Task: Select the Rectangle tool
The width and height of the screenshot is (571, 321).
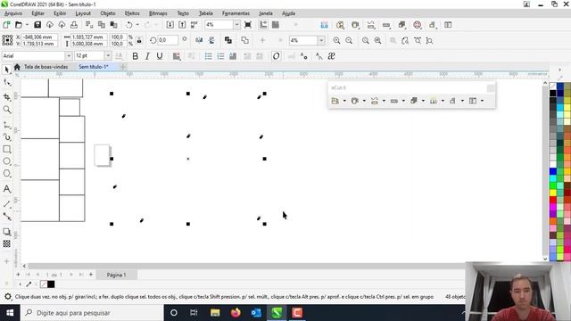Action: pyautogui.click(x=7, y=149)
